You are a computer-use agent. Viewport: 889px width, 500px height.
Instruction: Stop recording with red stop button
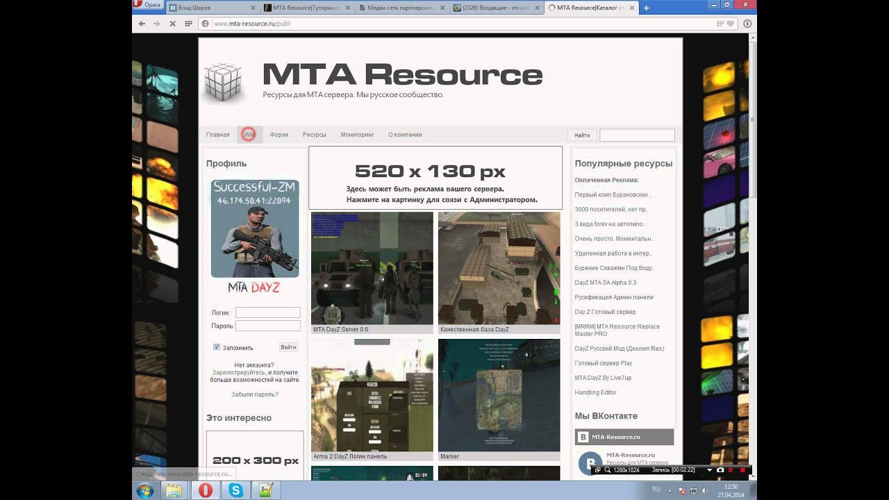click(x=742, y=470)
